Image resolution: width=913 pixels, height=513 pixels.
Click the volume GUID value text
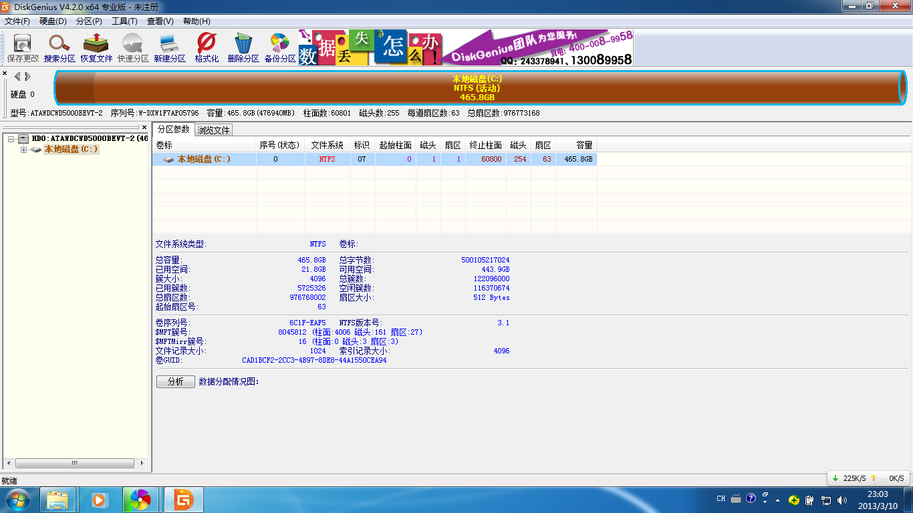[314, 360]
